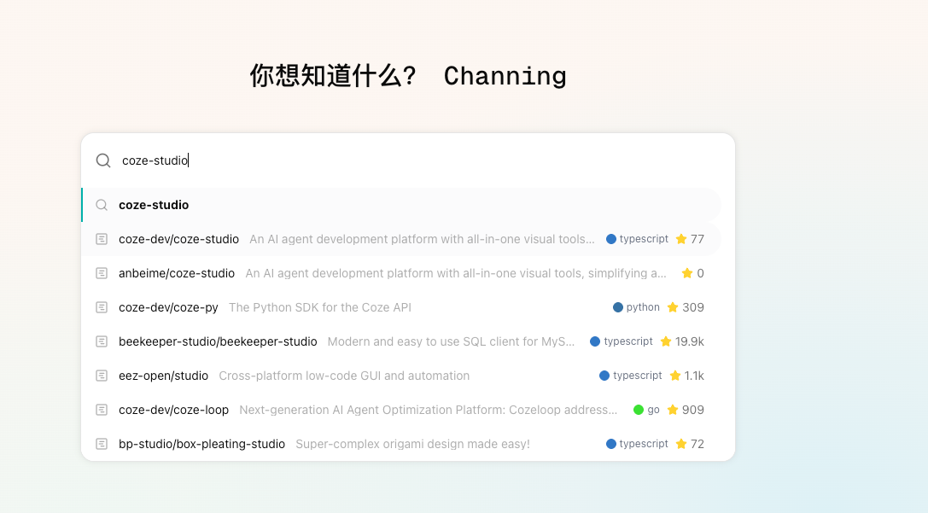Click the magnifier icon in the search box
Viewport: 928px width, 513px height.
pyautogui.click(x=103, y=160)
